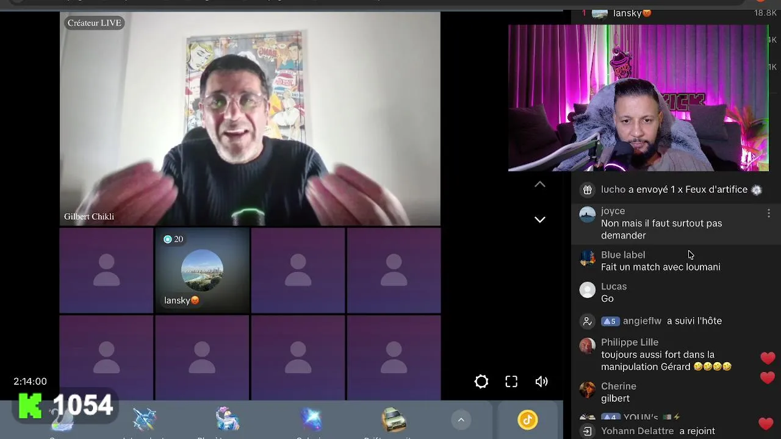Image resolution: width=781 pixels, height=439 pixels.
Task: Open Lucas's avatar in chat
Action: [x=588, y=290]
